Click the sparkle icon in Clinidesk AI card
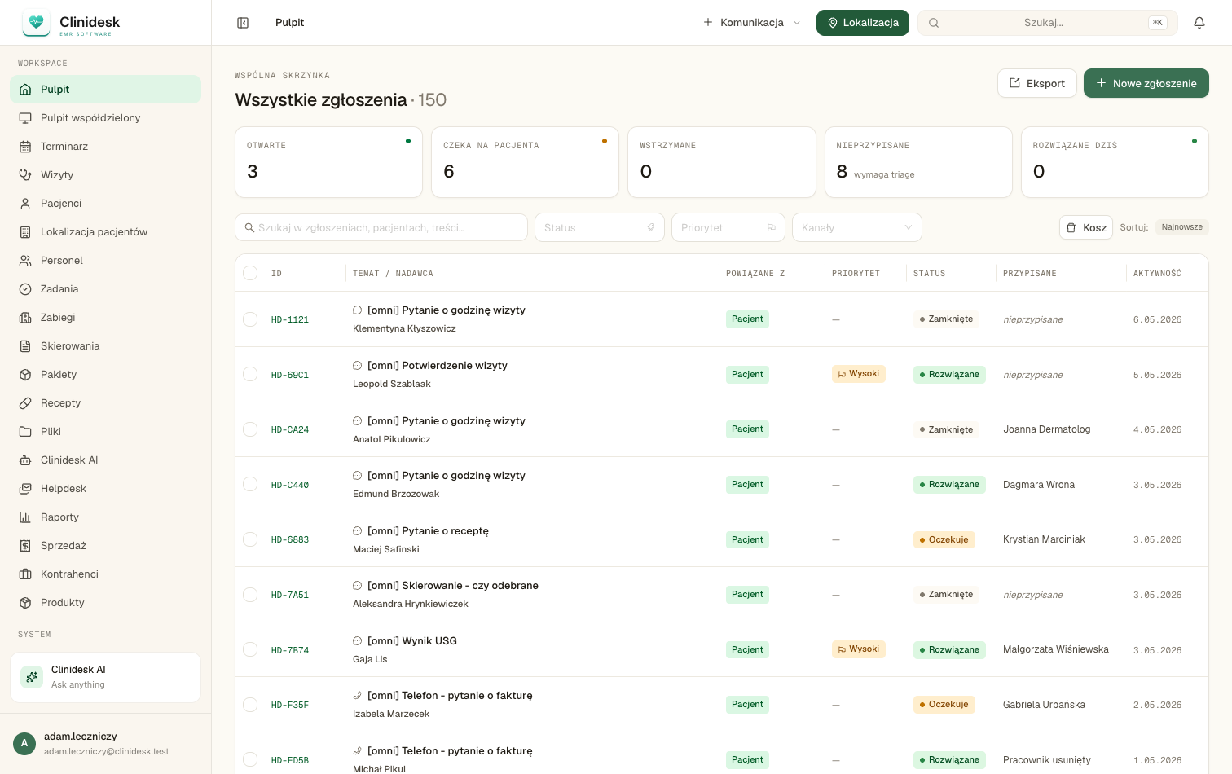The width and height of the screenshot is (1232, 774). (x=32, y=677)
